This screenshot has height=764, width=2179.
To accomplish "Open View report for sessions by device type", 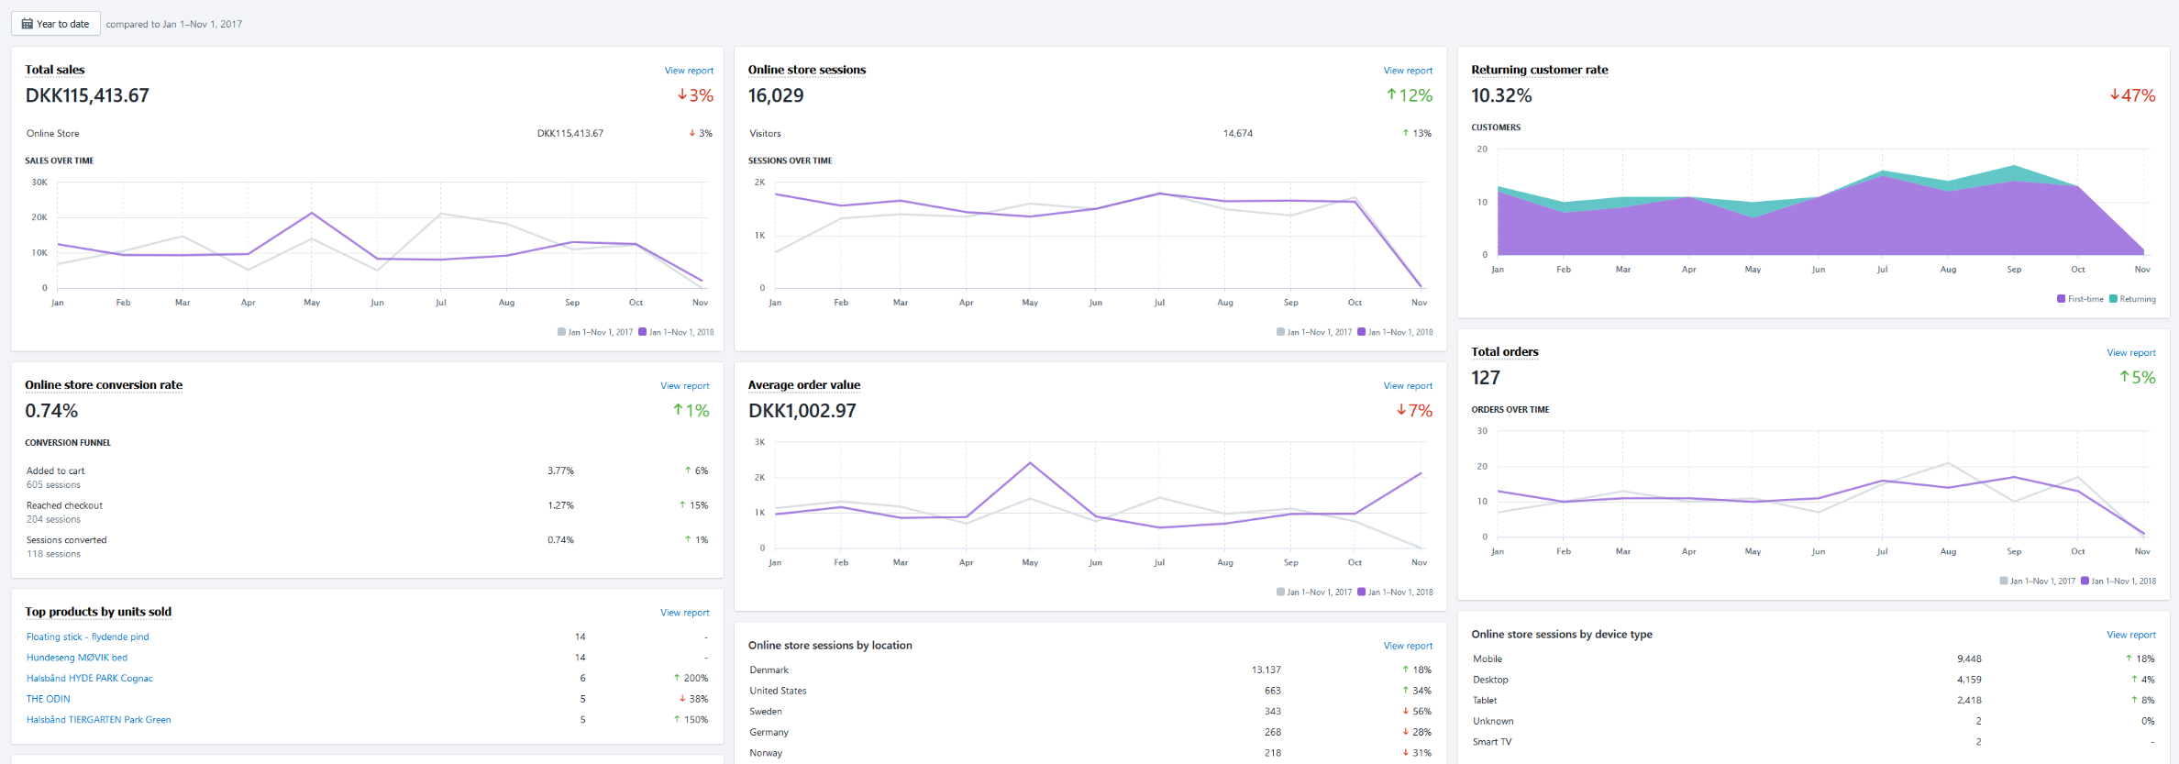I will [2130, 635].
